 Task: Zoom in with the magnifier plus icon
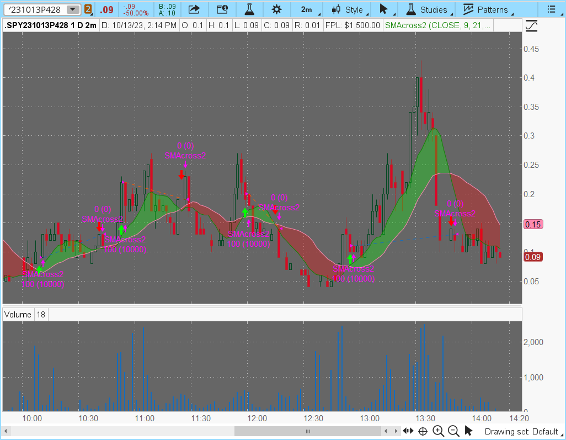438,431
